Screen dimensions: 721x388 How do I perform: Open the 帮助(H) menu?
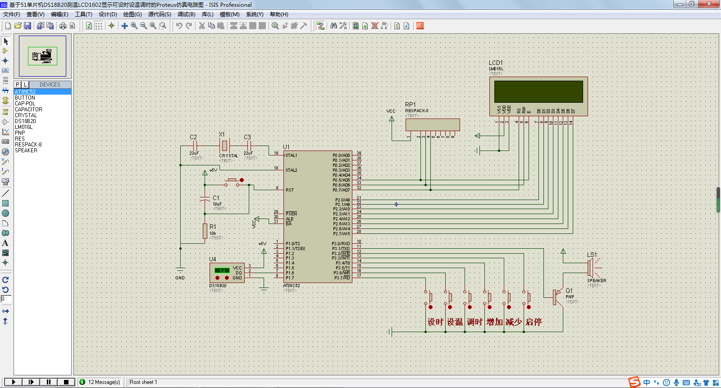pos(279,14)
